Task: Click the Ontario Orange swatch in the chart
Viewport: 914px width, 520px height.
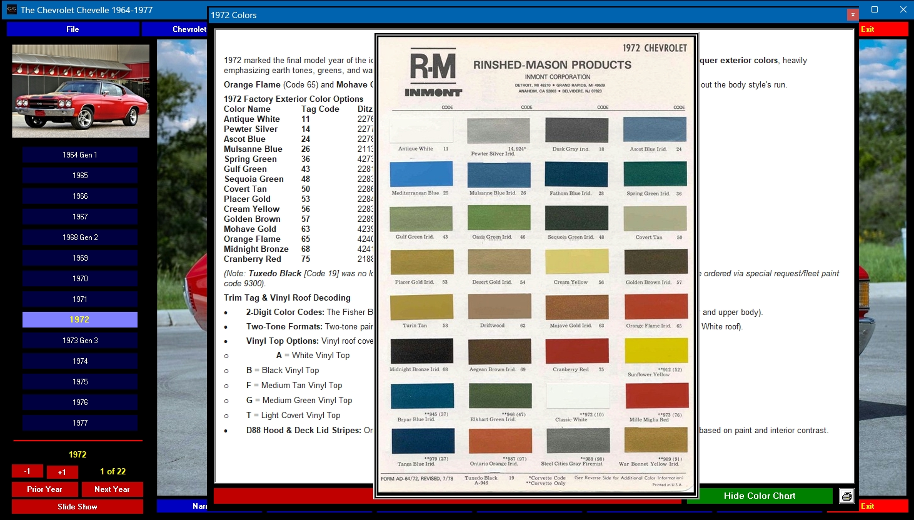Action: [x=500, y=441]
